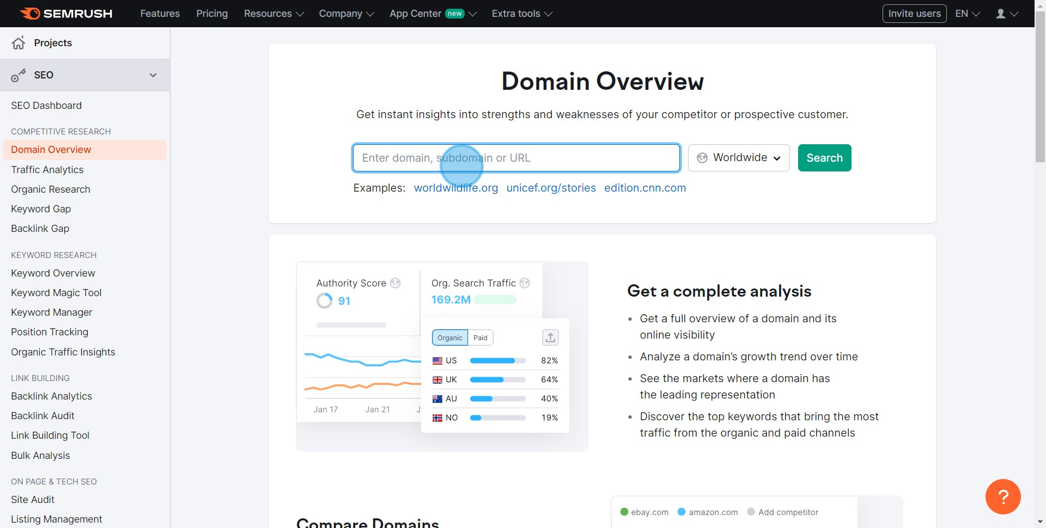The image size is (1046, 528).
Task: Open Organic Traffic Insights
Action: click(63, 352)
